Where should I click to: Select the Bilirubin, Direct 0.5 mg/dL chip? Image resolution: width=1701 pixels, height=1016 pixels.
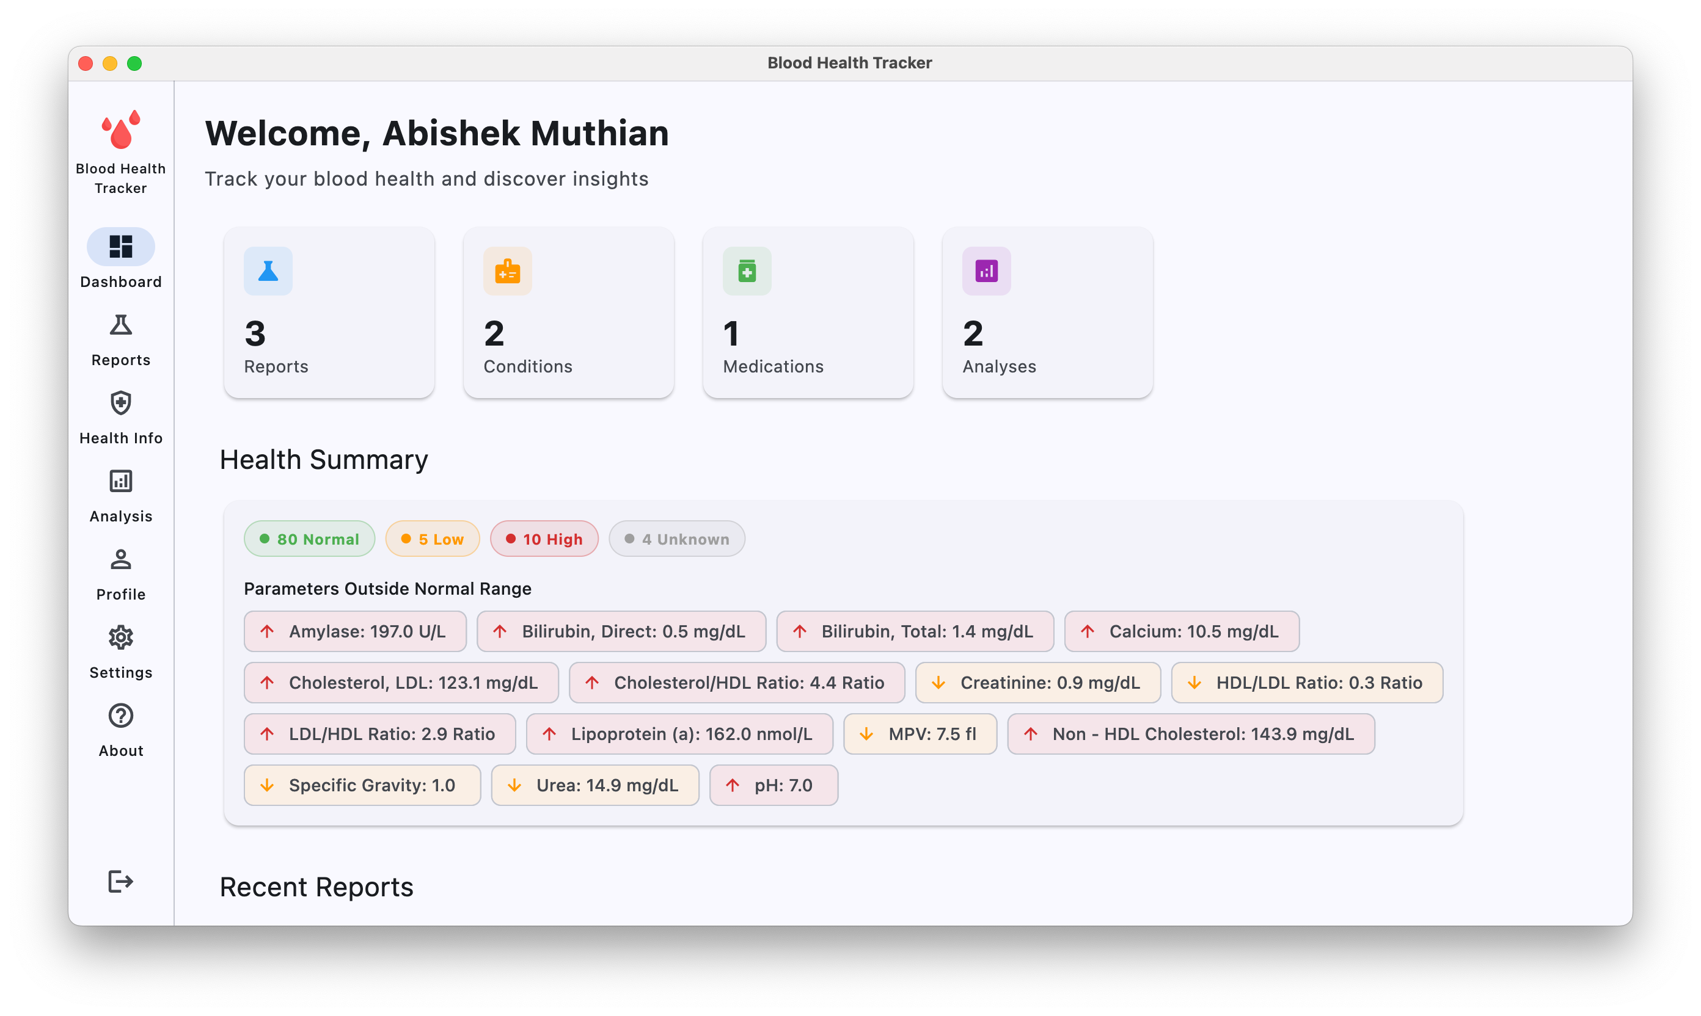coord(621,631)
